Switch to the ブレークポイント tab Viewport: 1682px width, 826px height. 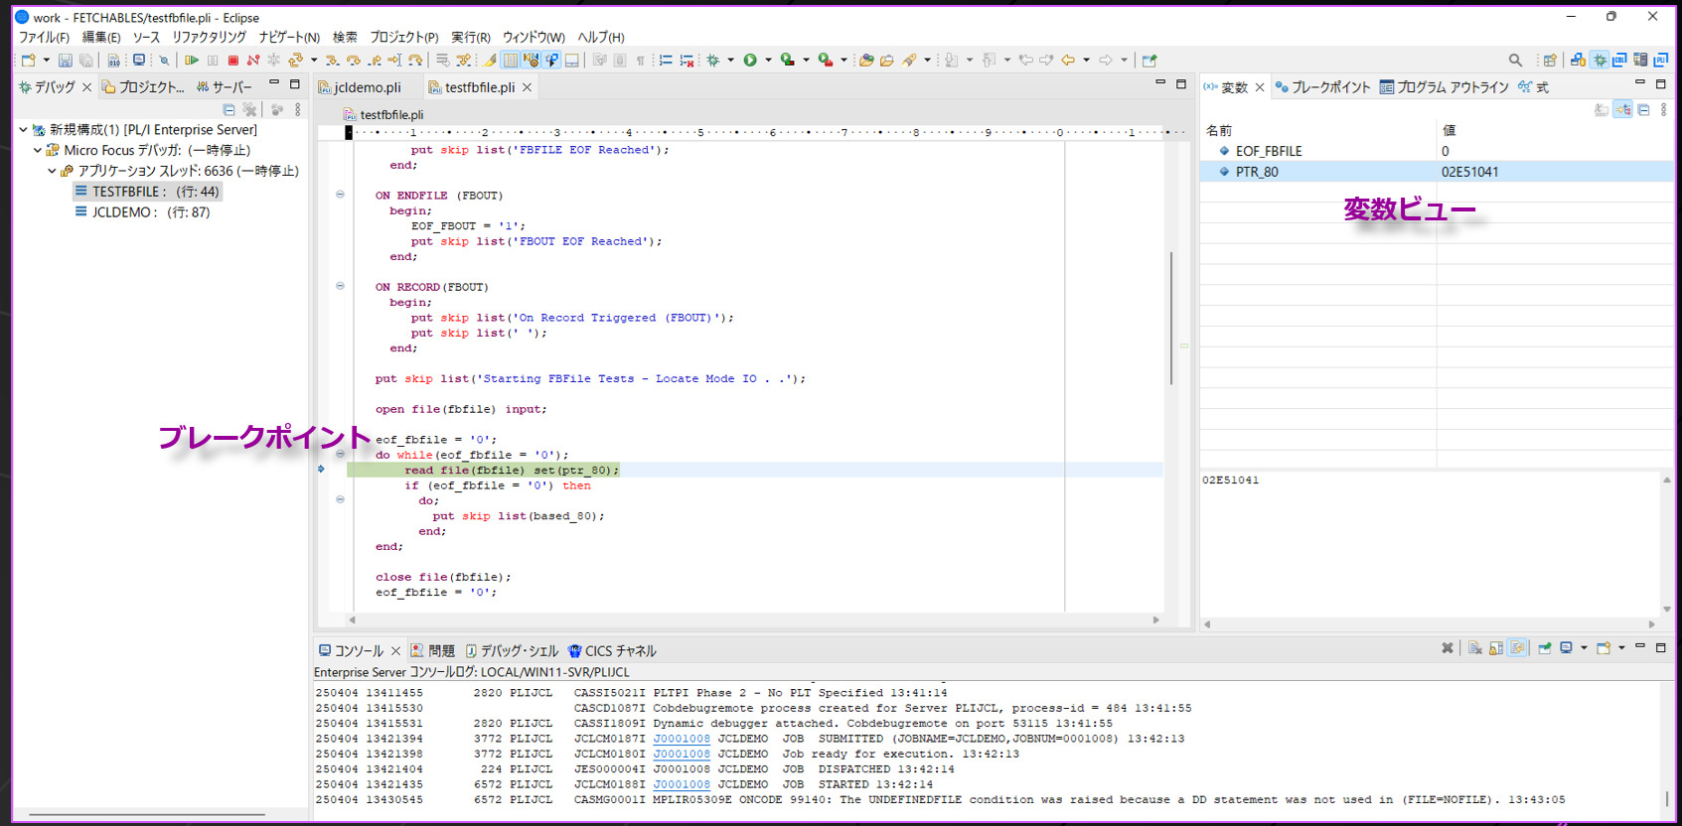pyautogui.click(x=1322, y=87)
